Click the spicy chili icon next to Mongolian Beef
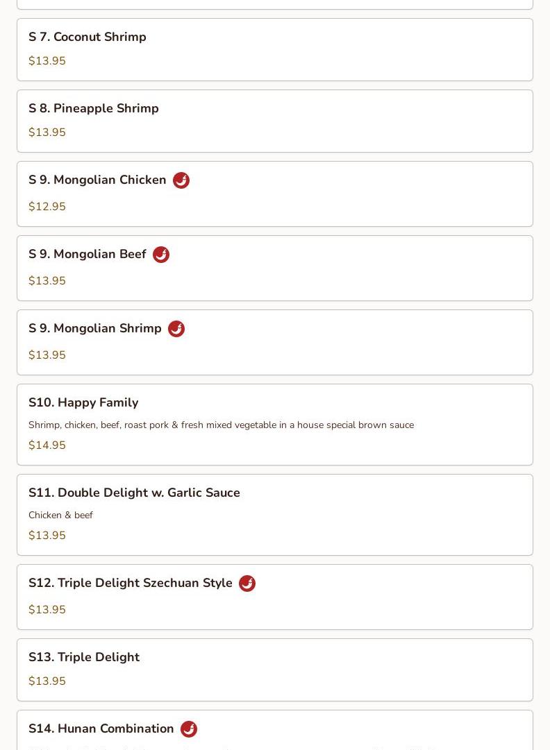 pyautogui.click(x=161, y=255)
